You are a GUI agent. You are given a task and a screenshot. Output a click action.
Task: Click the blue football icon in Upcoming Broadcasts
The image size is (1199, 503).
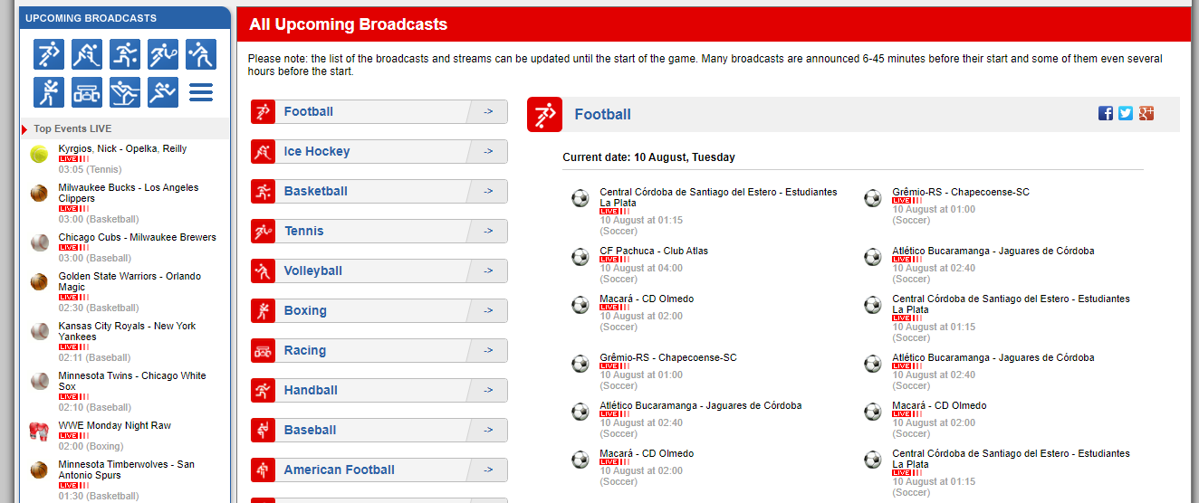(49, 54)
